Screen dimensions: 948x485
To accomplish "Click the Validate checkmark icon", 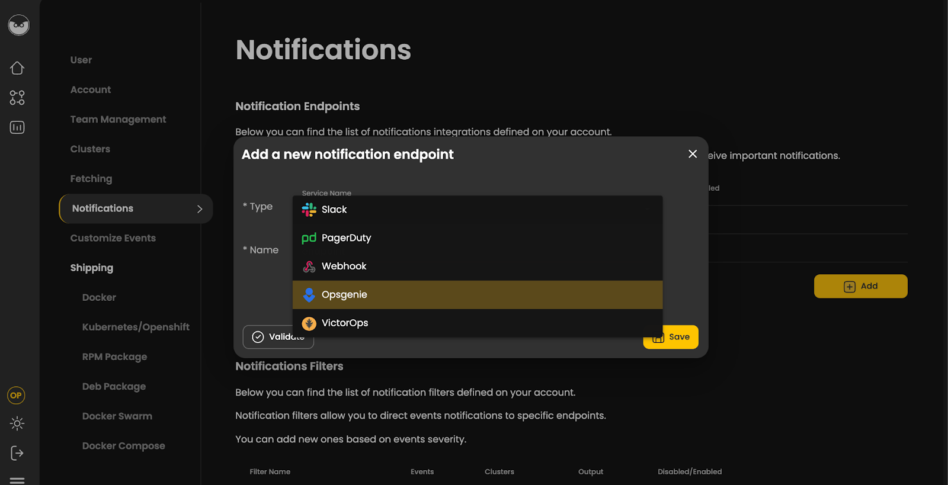I will click(258, 337).
